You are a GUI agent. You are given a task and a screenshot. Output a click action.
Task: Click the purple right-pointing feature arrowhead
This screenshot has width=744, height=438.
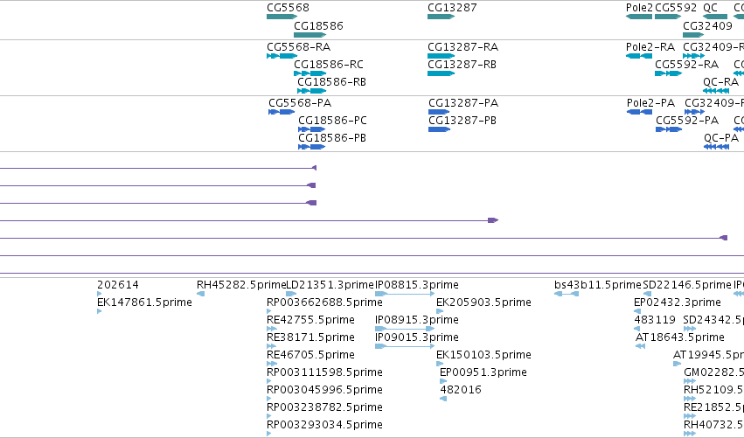click(x=493, y=220)
